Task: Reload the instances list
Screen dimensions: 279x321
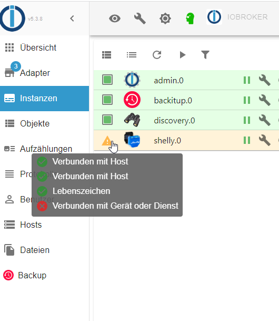Action: point(157,55)
